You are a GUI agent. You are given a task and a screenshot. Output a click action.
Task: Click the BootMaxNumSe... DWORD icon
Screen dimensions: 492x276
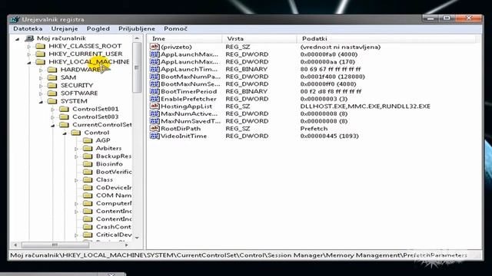pos(155,84)
